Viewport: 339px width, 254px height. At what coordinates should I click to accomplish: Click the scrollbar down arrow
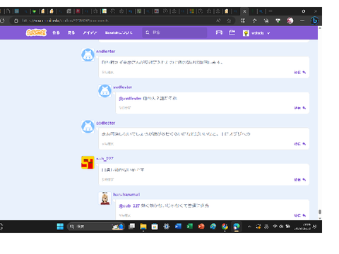point(320,218)
